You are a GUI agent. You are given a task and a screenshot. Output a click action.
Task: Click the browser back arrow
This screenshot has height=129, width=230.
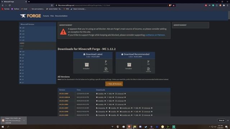[x=3, y=5]
